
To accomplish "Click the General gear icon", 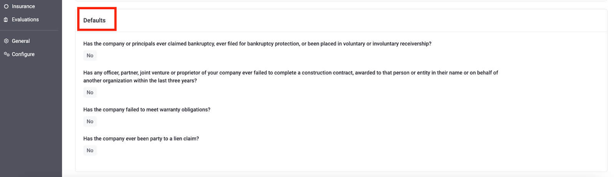I will tap(6, 41).
